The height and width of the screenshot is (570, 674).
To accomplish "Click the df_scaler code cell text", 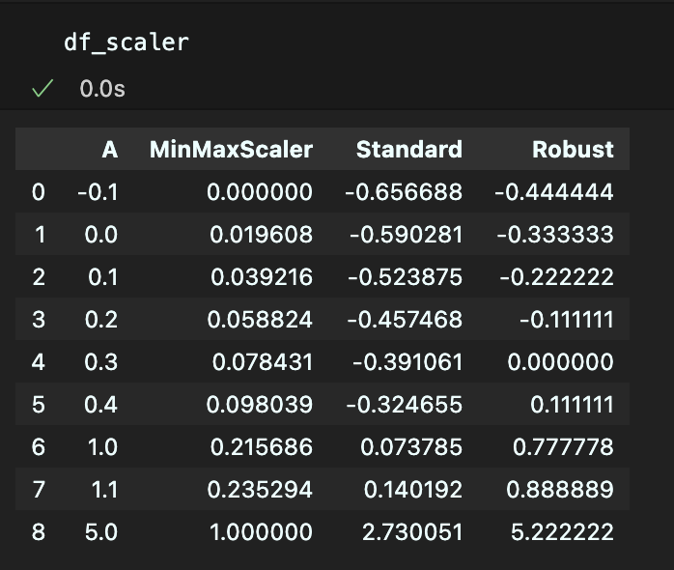I will pyautogui.click(x=126, y=43).
